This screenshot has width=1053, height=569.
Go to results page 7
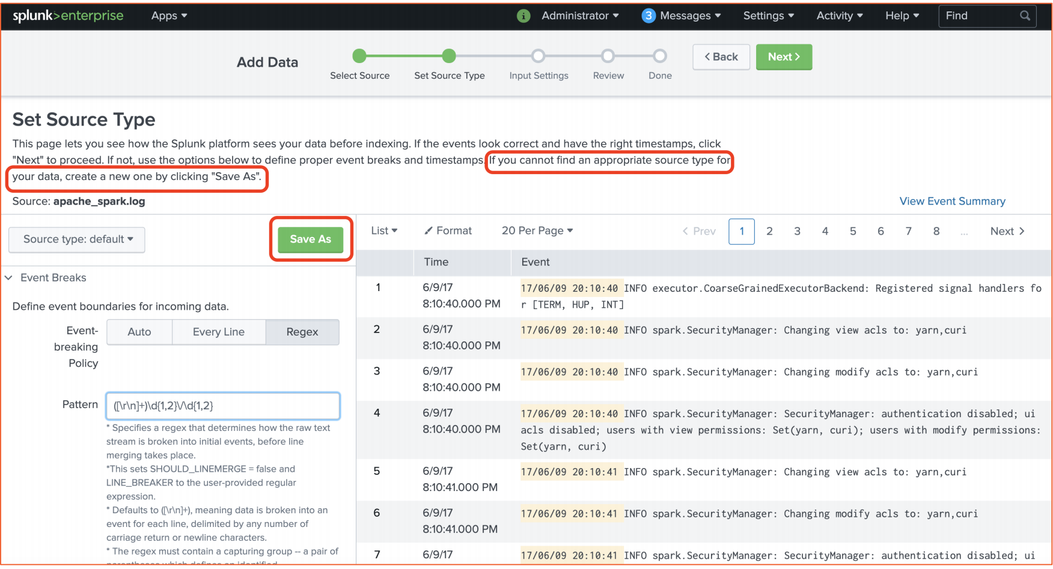click(x=908, y=231)
